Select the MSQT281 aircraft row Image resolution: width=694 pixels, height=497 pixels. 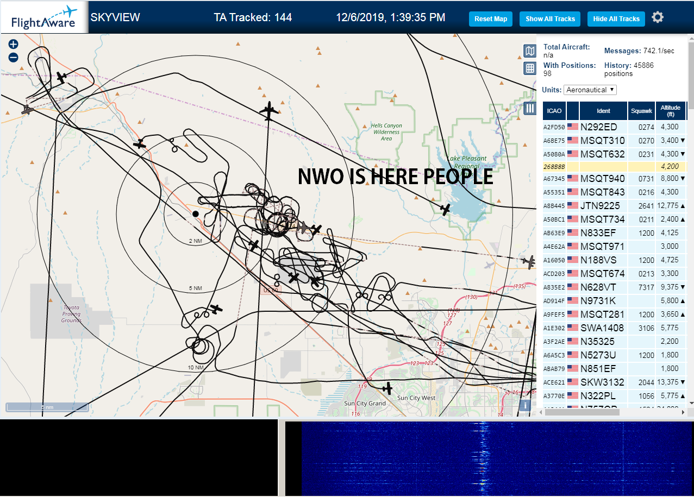point(614,314)
